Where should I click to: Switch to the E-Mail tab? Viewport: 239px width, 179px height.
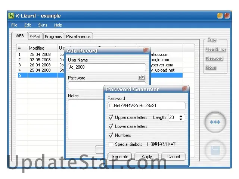(35, 37)
